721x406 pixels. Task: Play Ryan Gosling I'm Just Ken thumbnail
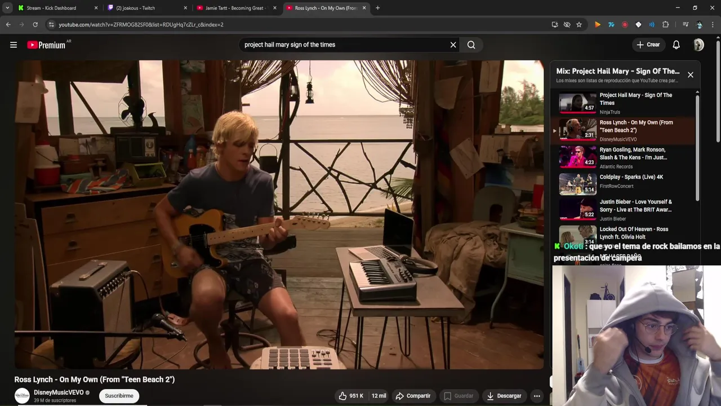coord(577,157)
